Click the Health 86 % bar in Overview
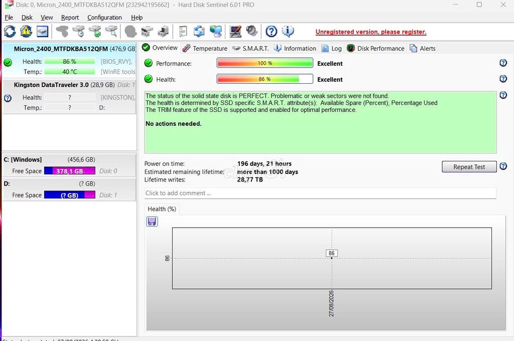This screenshot has width=514, height=341. pos(265,79)
